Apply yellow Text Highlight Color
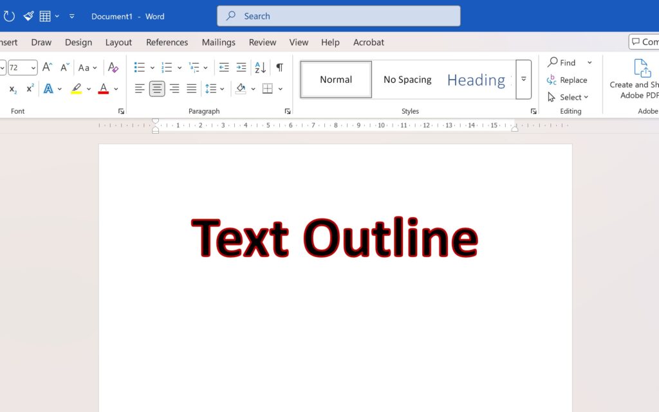 tap(76, 89)
